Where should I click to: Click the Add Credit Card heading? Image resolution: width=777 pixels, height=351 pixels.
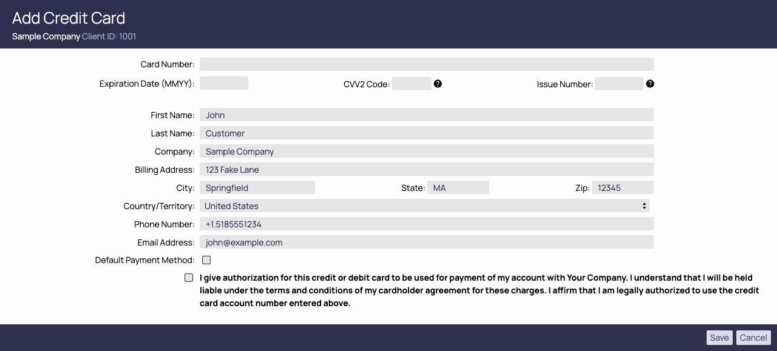[x=69, y=18]
